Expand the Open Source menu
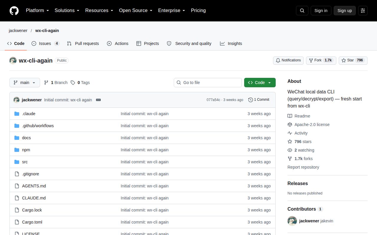Viewport: 377px width, 235px height. click(x=136, y=11)
